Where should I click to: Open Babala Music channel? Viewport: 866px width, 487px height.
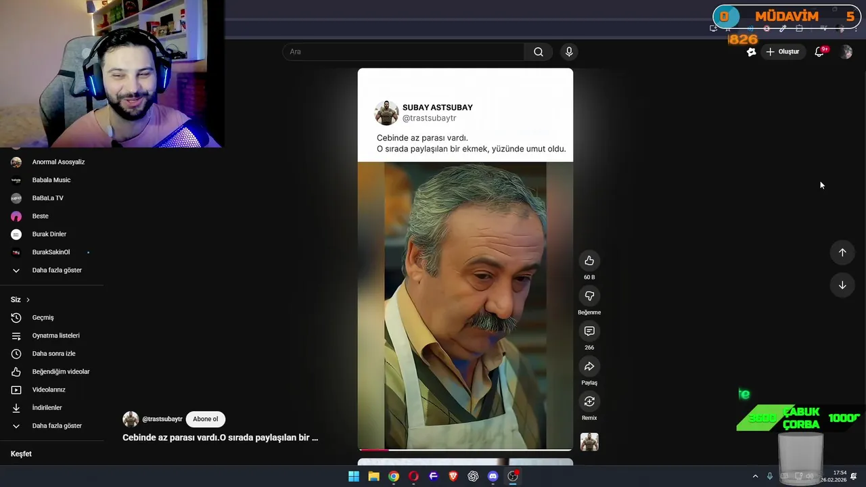(x=52, y=180)
